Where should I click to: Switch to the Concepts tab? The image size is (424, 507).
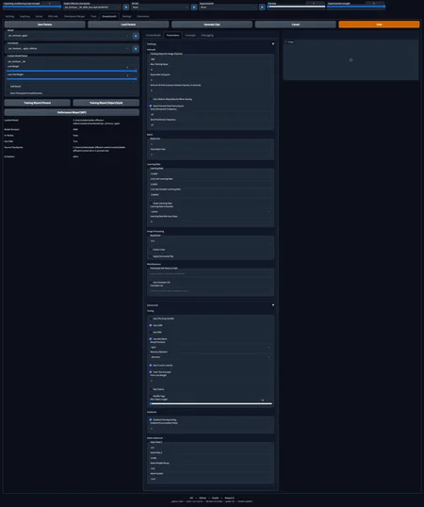[190, 35]
